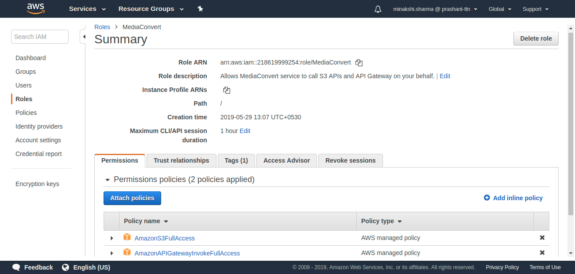This screenshot has width=575, height=274.
Task: Click the pin shortcut icon in navbar
Action: click(200, 9)
